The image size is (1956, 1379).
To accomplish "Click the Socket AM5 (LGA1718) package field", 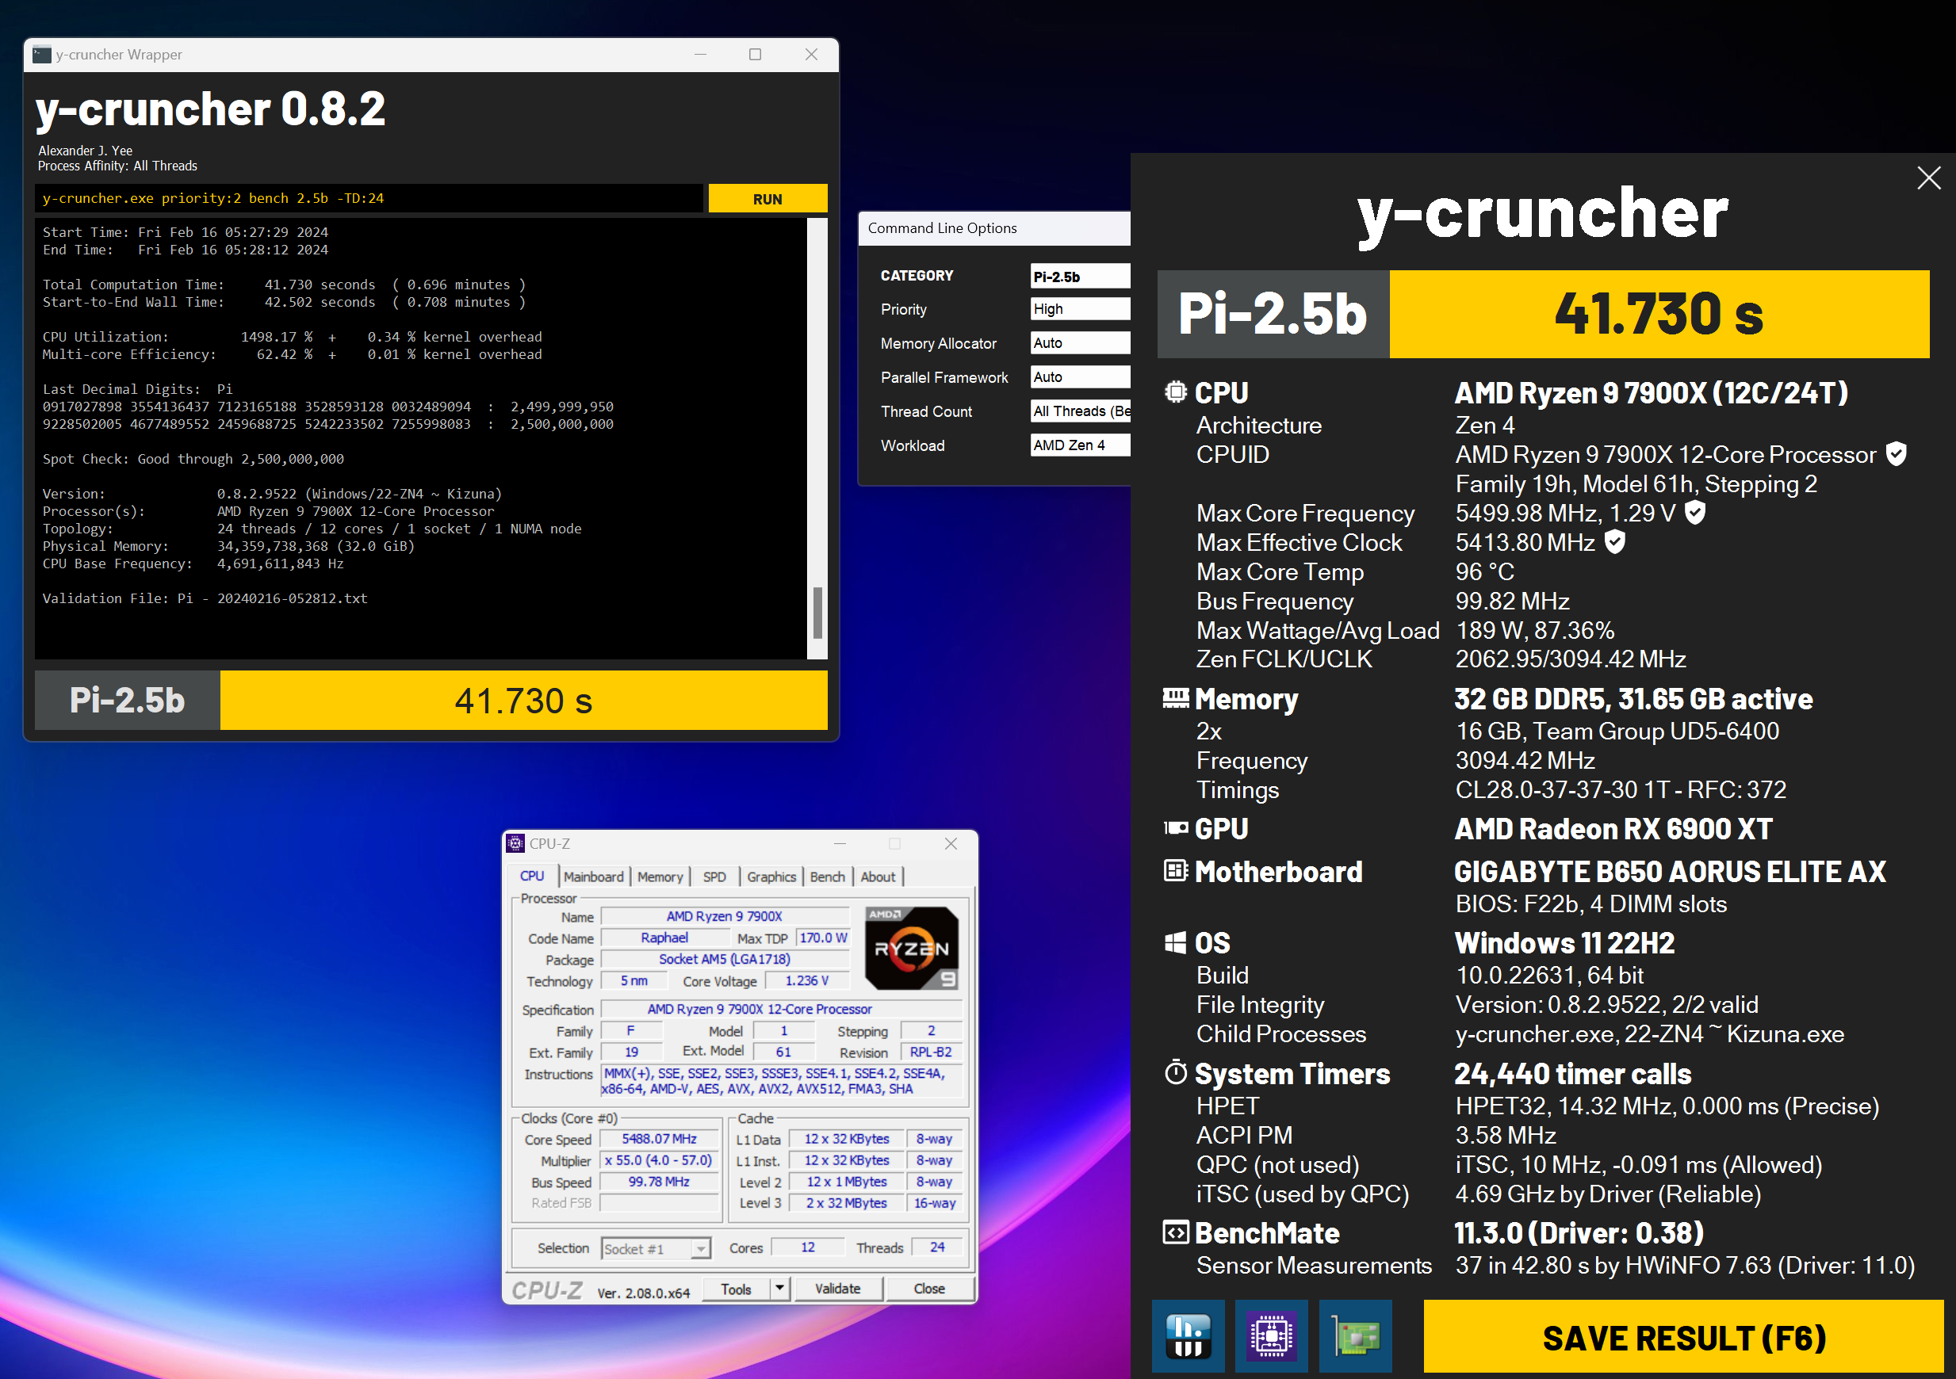I will [725, 959].
